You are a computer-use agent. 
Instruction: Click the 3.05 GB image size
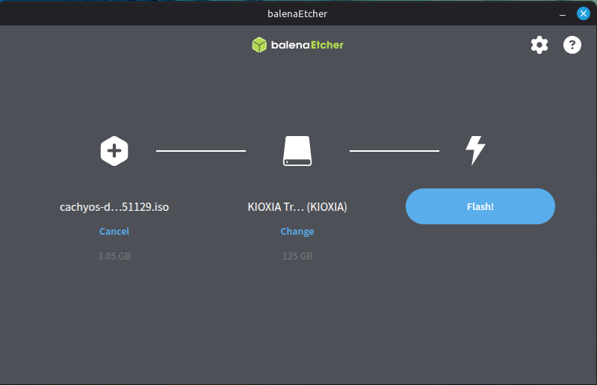[114, 256]
